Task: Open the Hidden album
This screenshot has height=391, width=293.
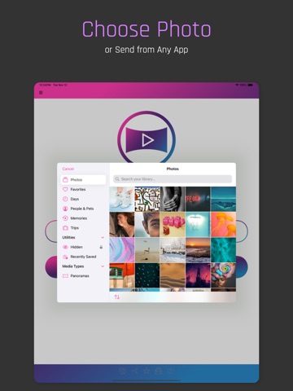Action: click(x=83, y=247)
